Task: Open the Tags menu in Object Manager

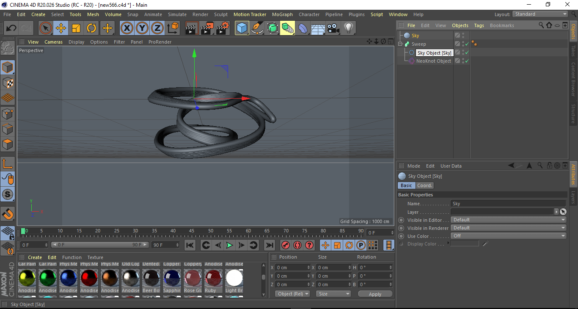Action: pos(479,25)
